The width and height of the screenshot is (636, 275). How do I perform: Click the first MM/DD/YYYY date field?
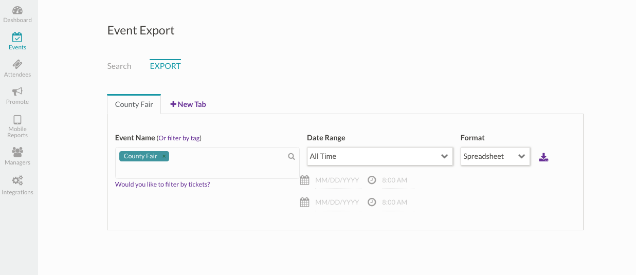[337, 180]
